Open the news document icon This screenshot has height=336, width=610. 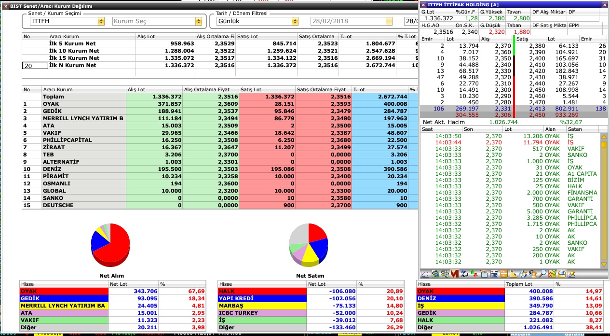(x=484, y=274)
